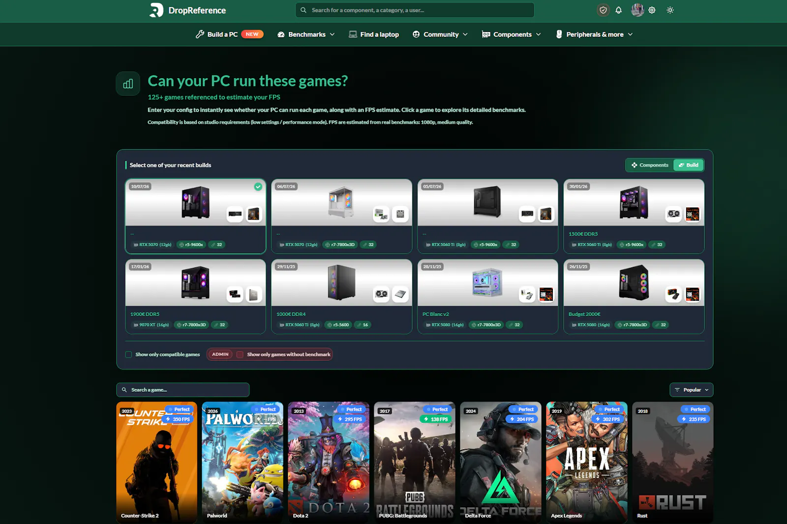Viewport: 787px width, 524px height.
Task: Click the bar chart icon beside page title
Action: pos(128,84)
